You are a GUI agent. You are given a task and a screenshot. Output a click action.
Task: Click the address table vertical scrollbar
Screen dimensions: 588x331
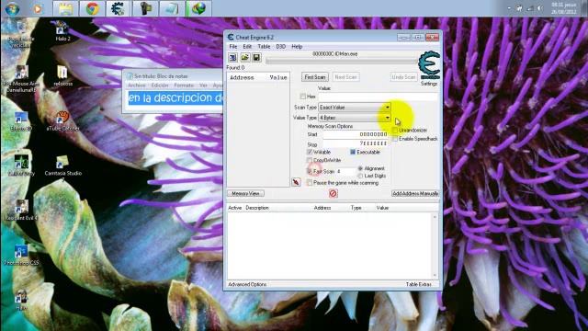435,245
